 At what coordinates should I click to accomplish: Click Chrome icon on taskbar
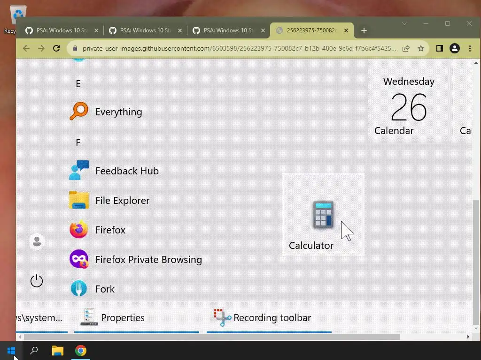[81, 351]
